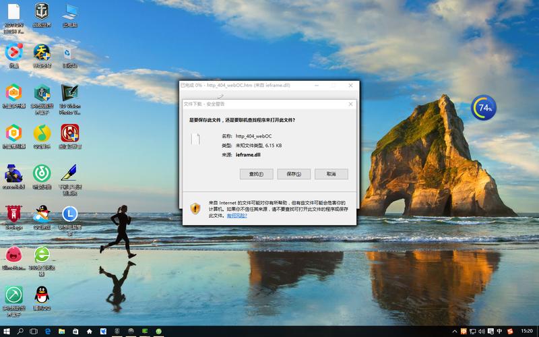Open the Recycle Bin desktop icon
Viewport: 539px width, 337px height.
pos(69,53)
